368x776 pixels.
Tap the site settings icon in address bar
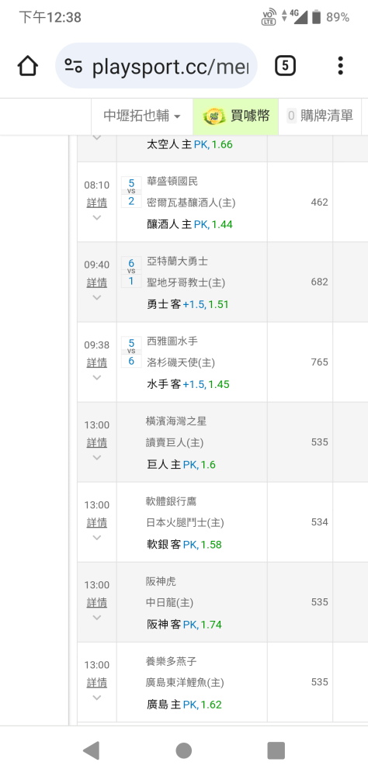pyautogui.click(x=73, y=66)
